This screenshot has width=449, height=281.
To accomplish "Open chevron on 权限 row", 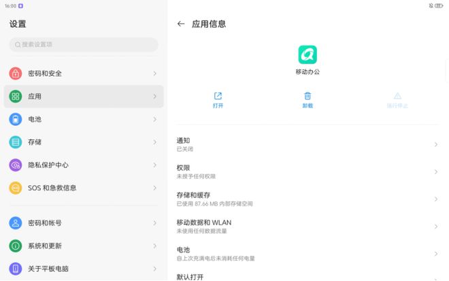I will point(436,172).
